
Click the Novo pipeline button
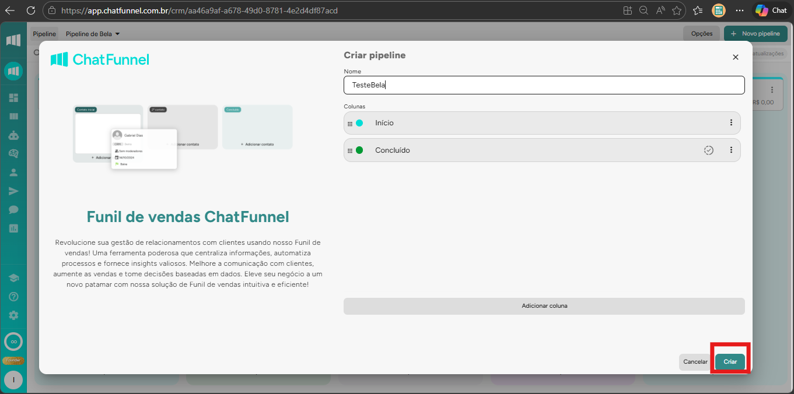pos(755,34)
